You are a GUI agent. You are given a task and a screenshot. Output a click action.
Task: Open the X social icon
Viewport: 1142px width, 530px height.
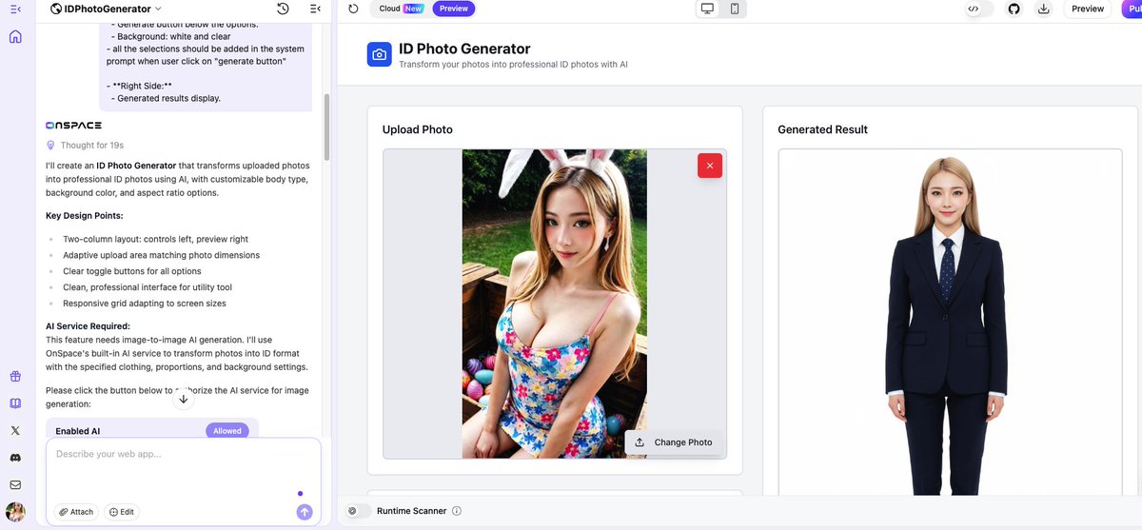[x=15, y=430]
